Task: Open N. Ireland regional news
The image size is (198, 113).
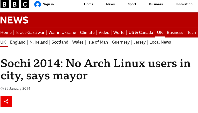Action: point(39,42)
